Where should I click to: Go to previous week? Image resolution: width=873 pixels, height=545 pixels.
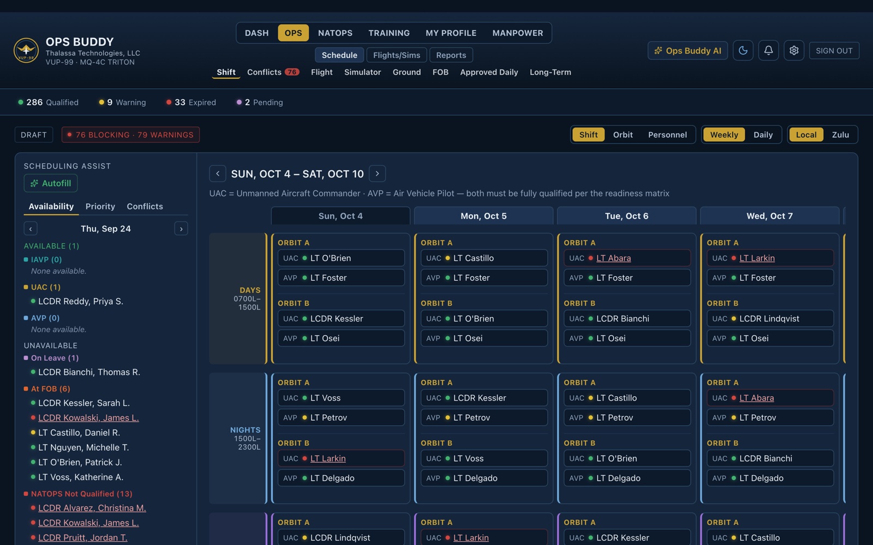pyautogui.click(x=218, y=173)
